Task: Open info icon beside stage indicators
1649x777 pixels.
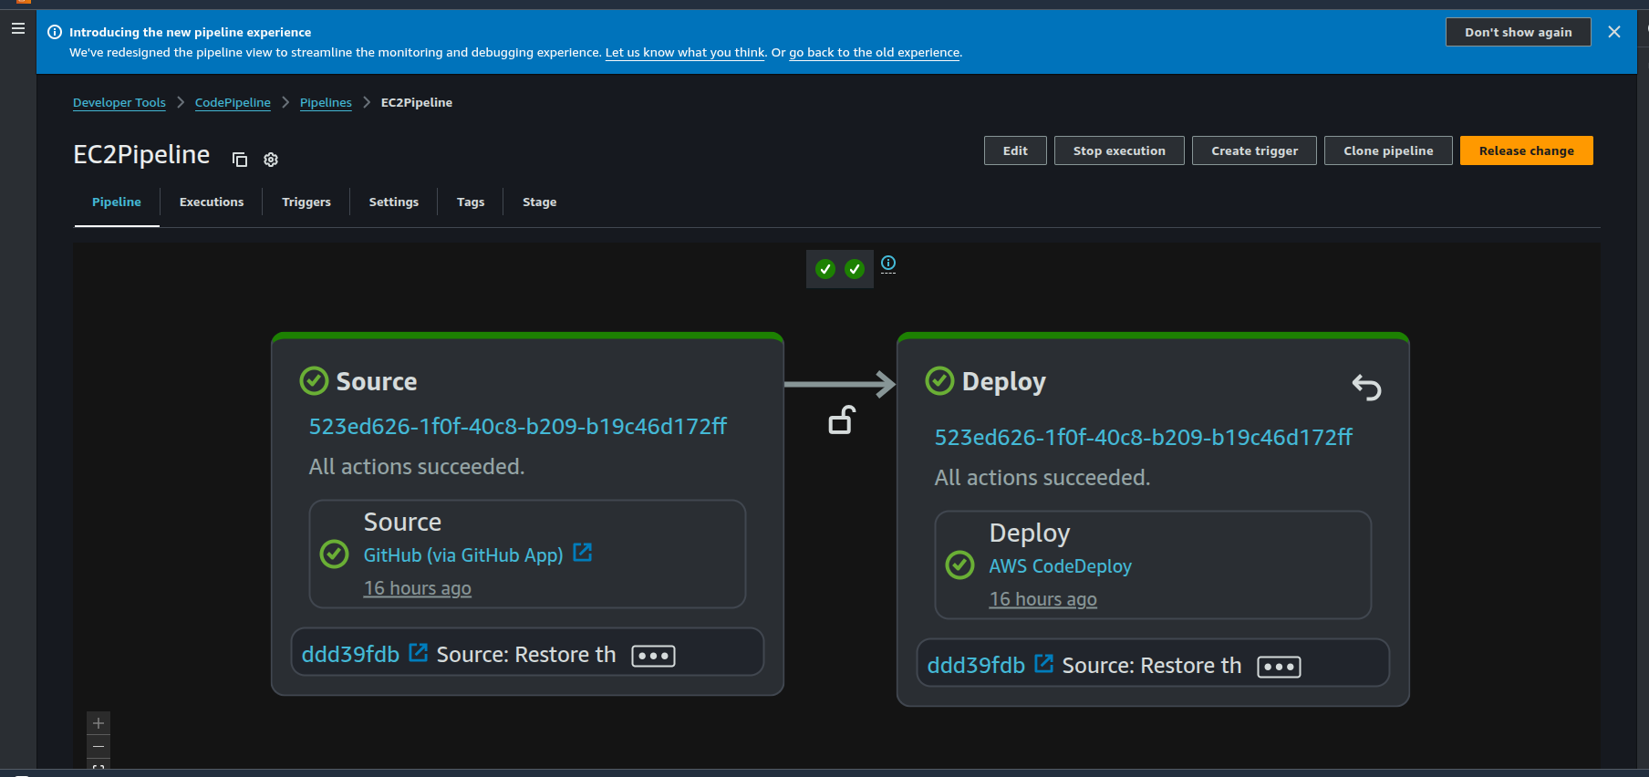Action: [x=888, y=264]
